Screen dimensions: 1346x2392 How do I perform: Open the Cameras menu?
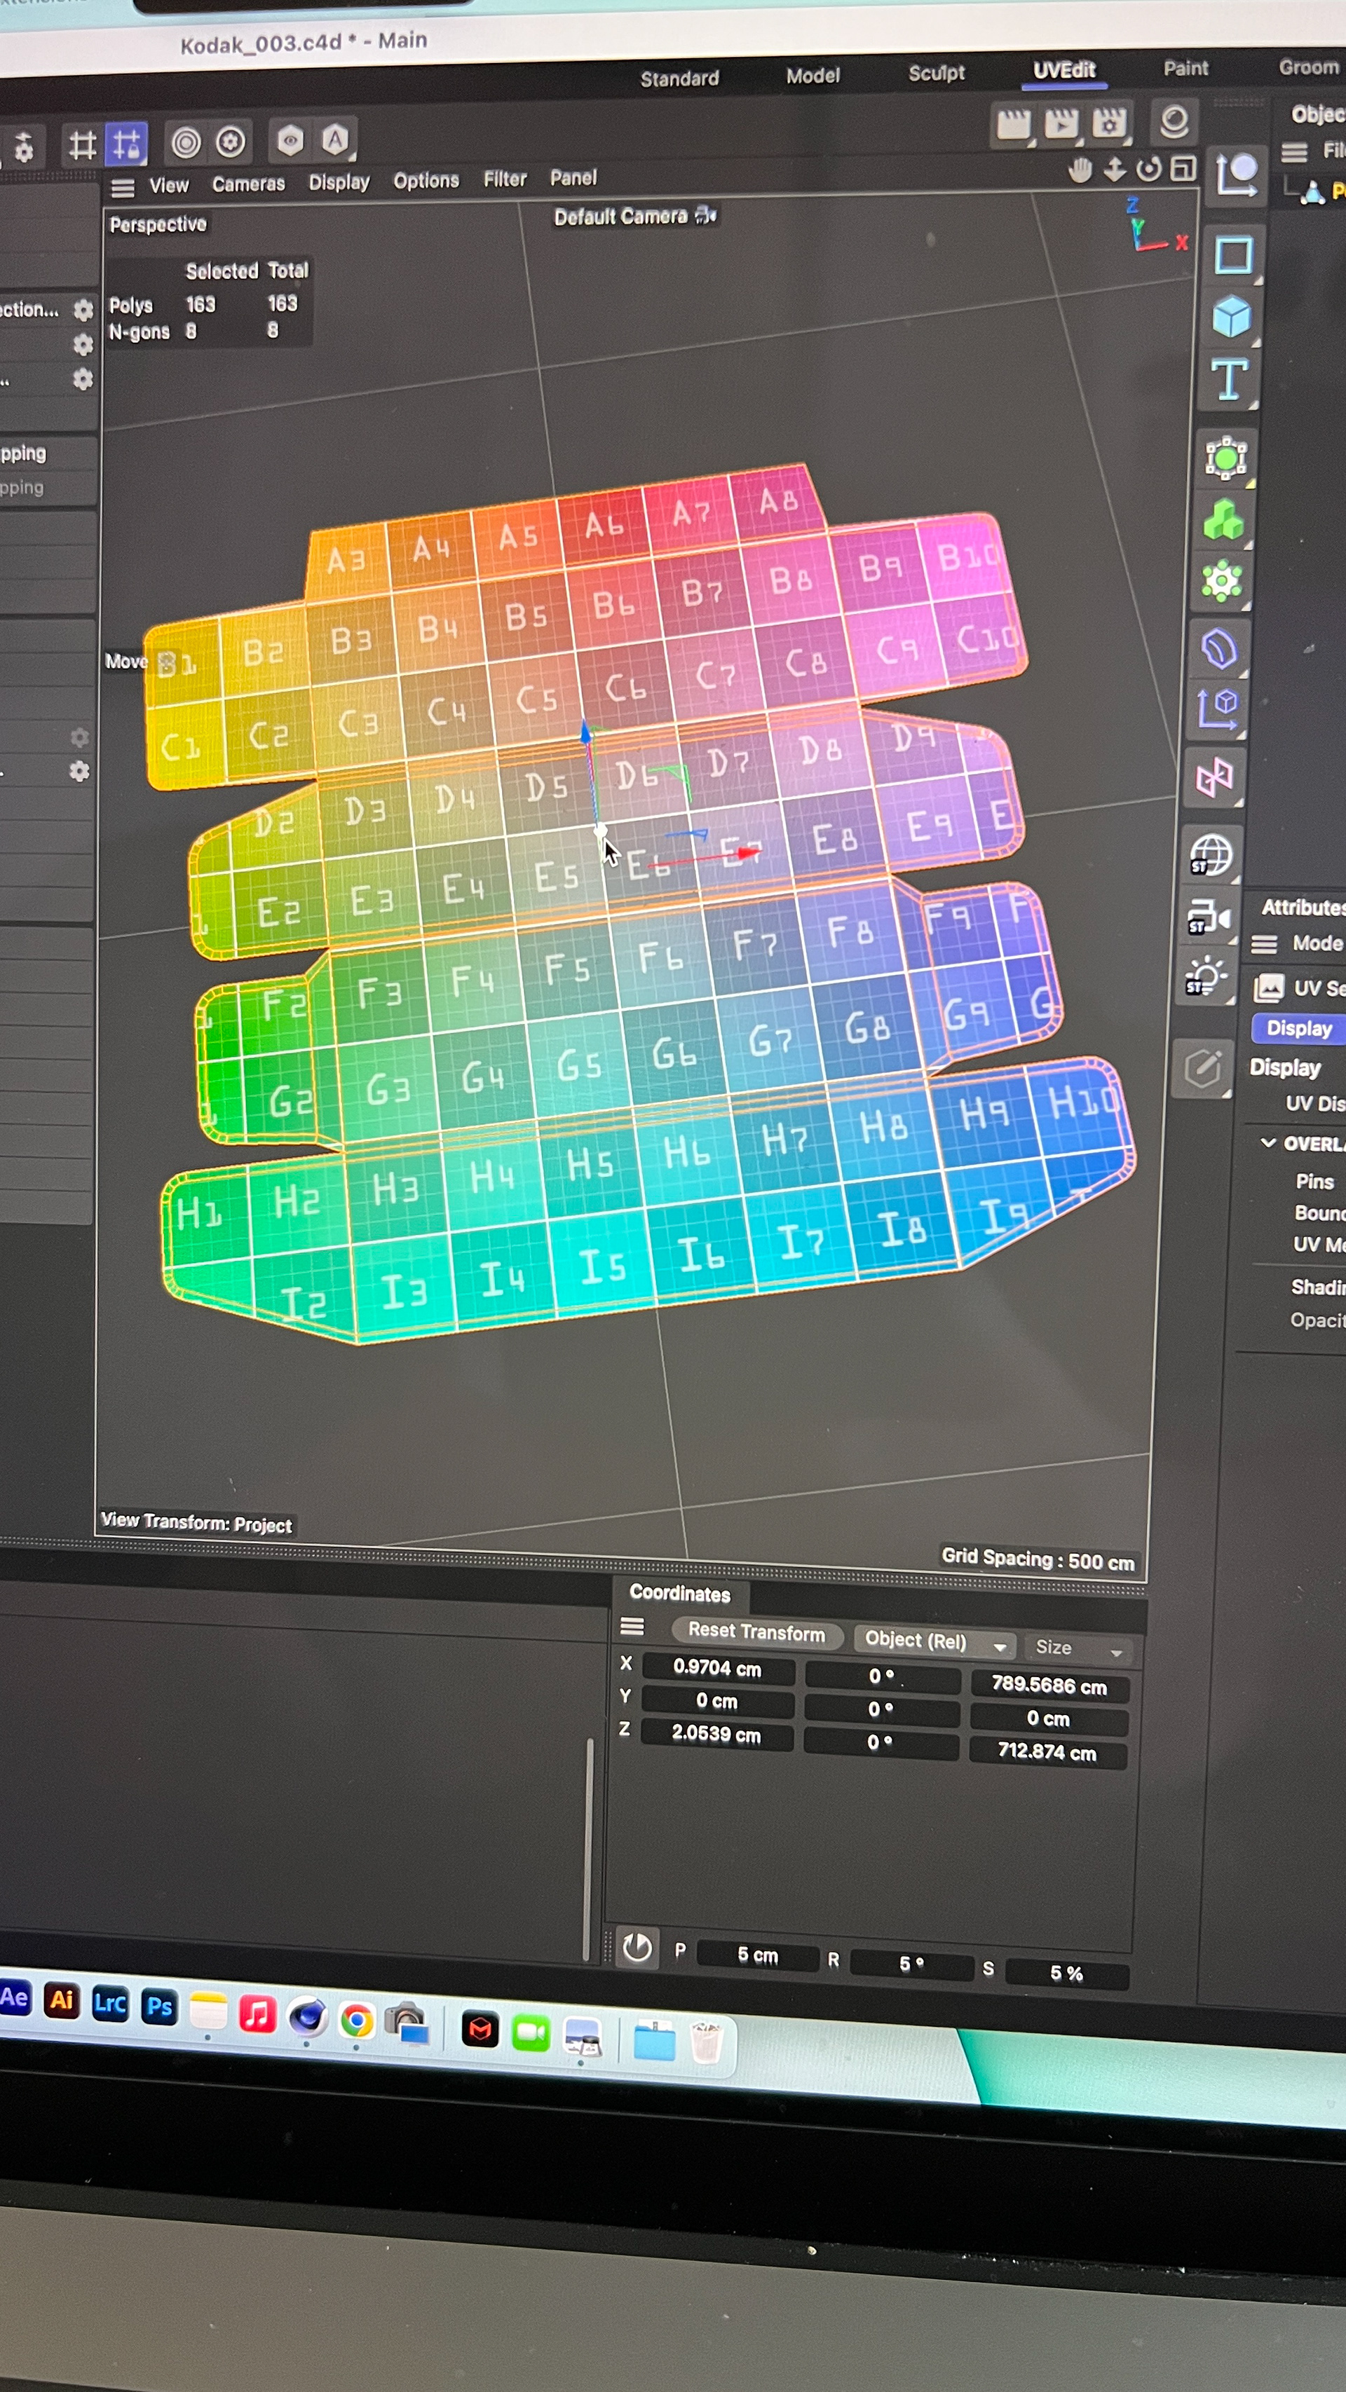tap(248, 184)
